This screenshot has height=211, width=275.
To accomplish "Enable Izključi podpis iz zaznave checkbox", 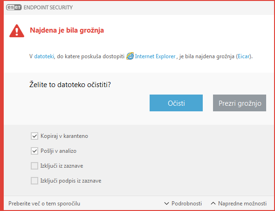I will [x=34, y=181].
